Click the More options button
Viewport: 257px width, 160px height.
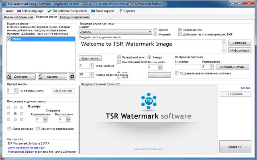click(63, 91)
